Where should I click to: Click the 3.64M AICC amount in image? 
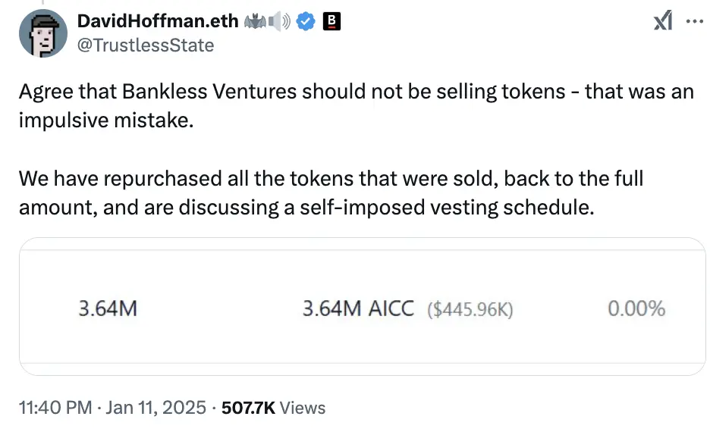pyautogui.click(x=358, y=309)
